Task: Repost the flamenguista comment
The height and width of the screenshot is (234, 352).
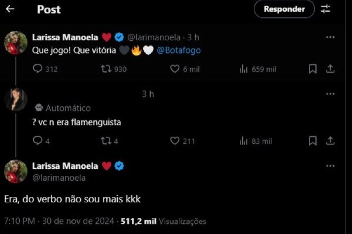Action: point(106,140)
